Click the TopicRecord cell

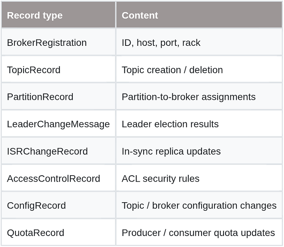58,69
